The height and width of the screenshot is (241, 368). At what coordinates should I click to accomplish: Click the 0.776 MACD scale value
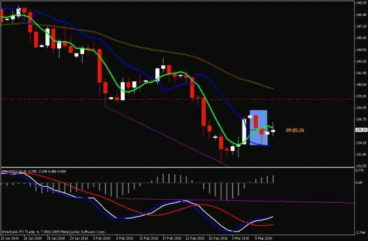[360, 170]
